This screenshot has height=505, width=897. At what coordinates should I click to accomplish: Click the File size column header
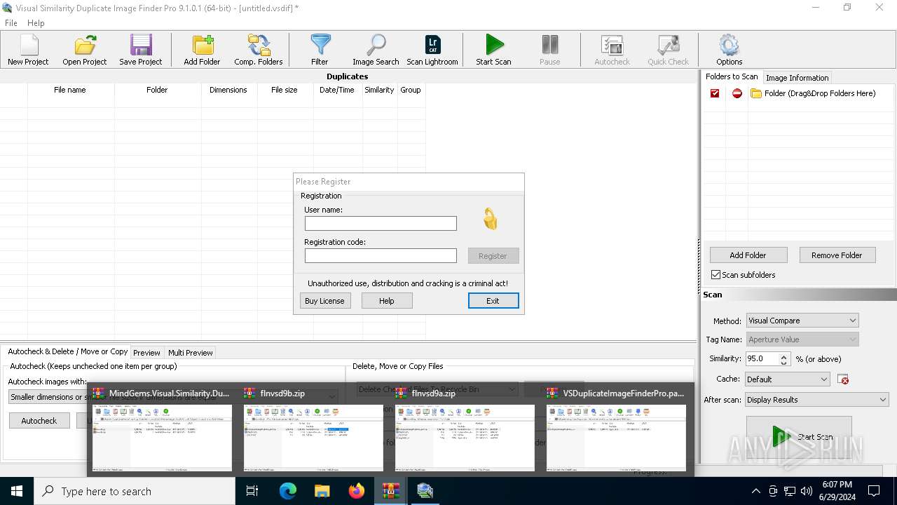[x=285, y=90]
